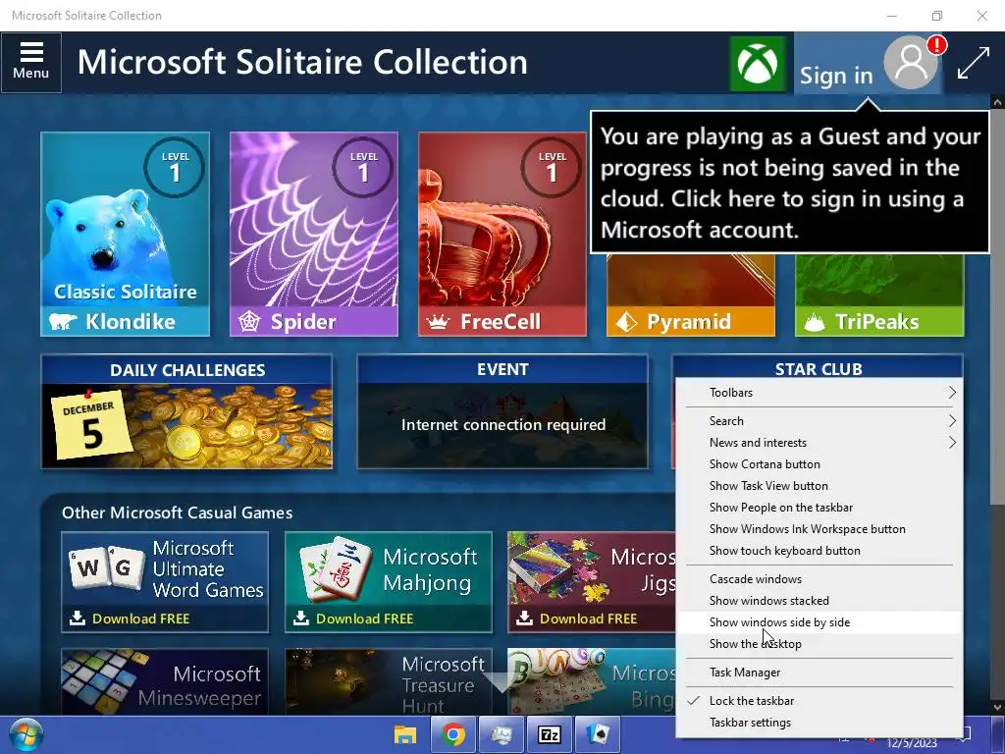Open the Microsoft Bingo tile
This screenshot has height=754, width=1005.
coord(591,682)
